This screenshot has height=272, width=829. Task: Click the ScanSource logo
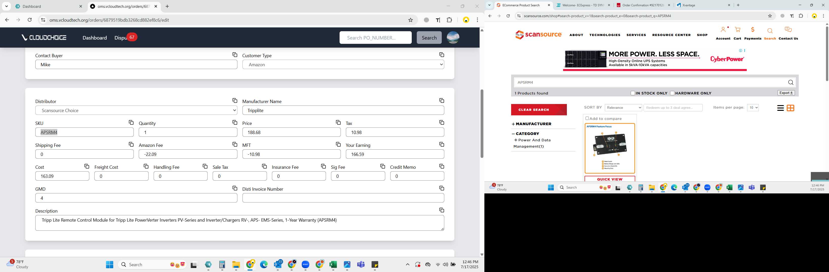point(538,34)
